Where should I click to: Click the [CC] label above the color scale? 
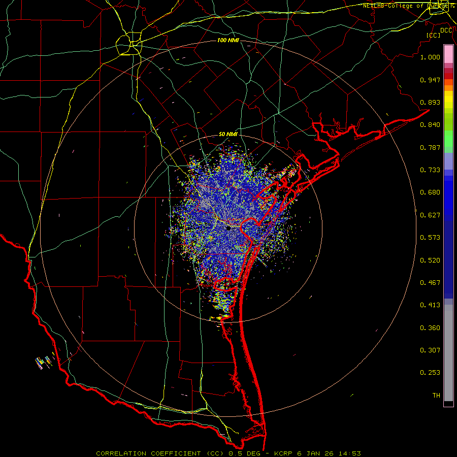pyautogui.click(x=434, y=35)
